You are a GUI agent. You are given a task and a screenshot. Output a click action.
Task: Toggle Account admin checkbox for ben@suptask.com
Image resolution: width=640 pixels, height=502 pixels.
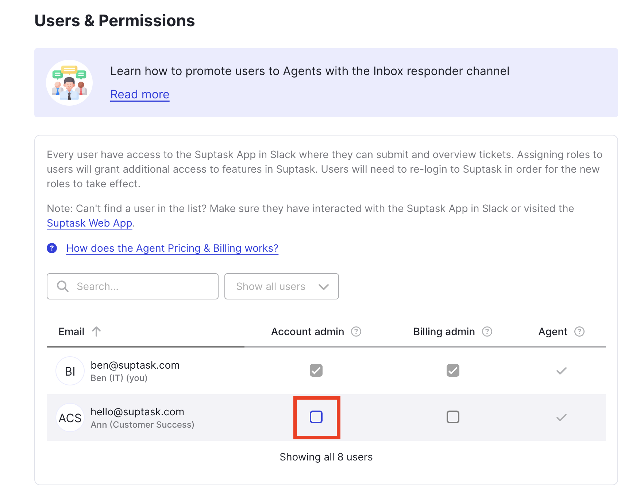click(x=316, y=370)
